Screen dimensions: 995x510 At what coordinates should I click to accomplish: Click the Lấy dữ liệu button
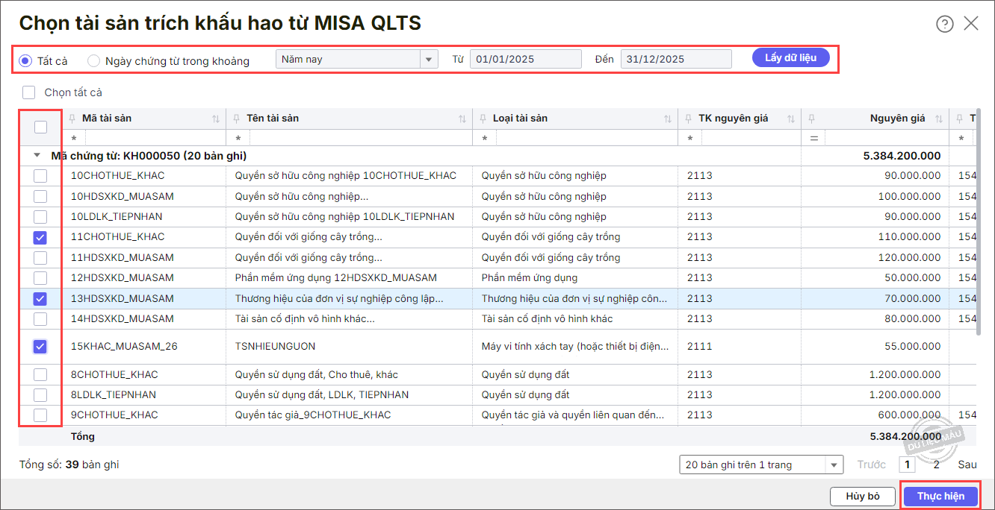click(x=791, y=57)
